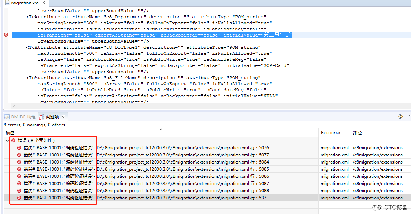Click the error marker in the editor gutter
The width and height of the screenshot is (411, 214).
(6, 35)
